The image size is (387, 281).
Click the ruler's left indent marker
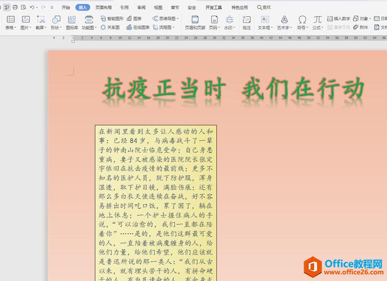tap(73, 39)
